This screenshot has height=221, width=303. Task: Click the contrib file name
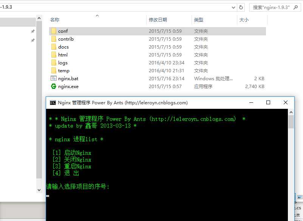tap(66, 39)
